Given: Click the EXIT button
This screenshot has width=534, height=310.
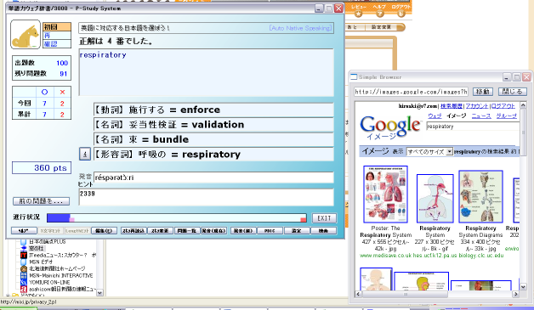Looking at the screenshot, I should pyautogui.click(x=324, y=218).
